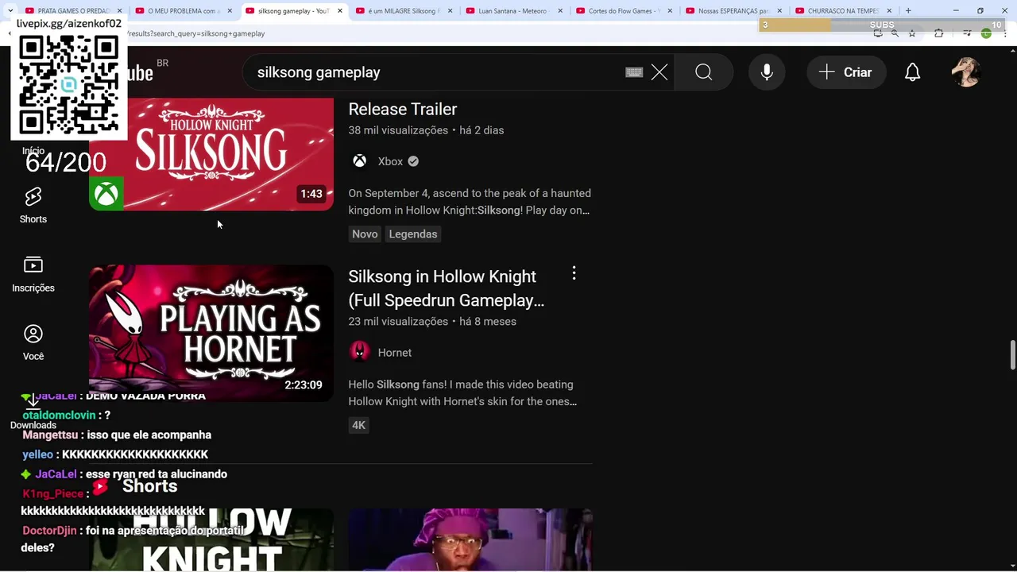Click the Hornet video description snippet
1017x572 pixels.
click(462, 393)
